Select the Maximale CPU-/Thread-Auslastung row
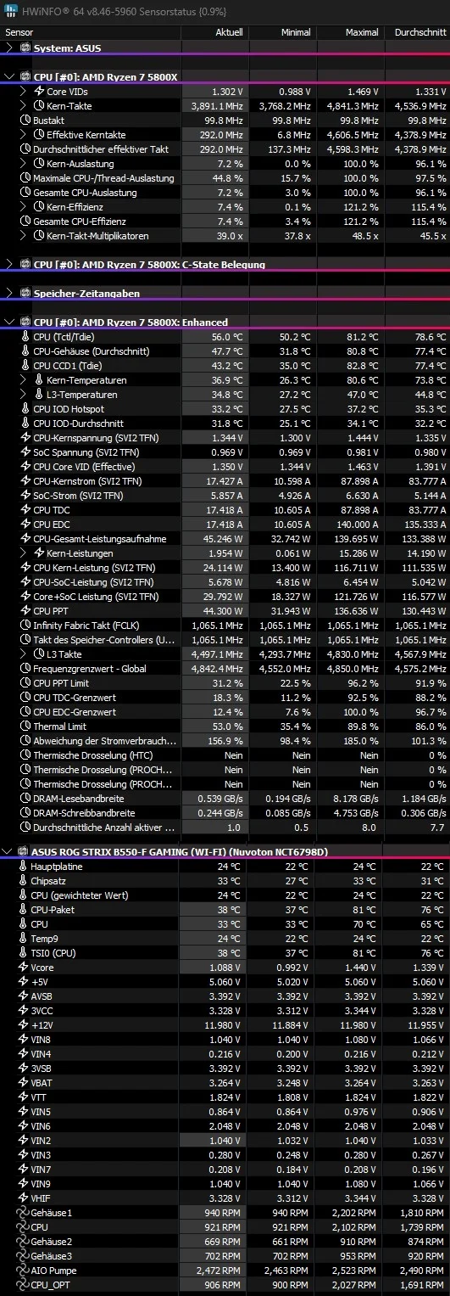450x1296 pixels. [225, 178]
